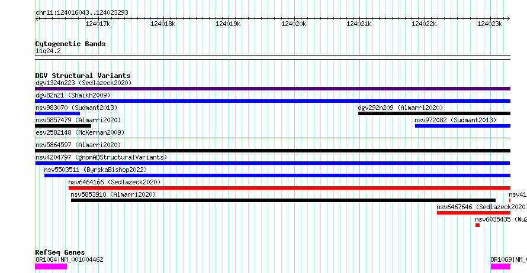Click the dgv1324n223 purple variant bar
The height and width of the screenshot is (273, 527).
272,89
